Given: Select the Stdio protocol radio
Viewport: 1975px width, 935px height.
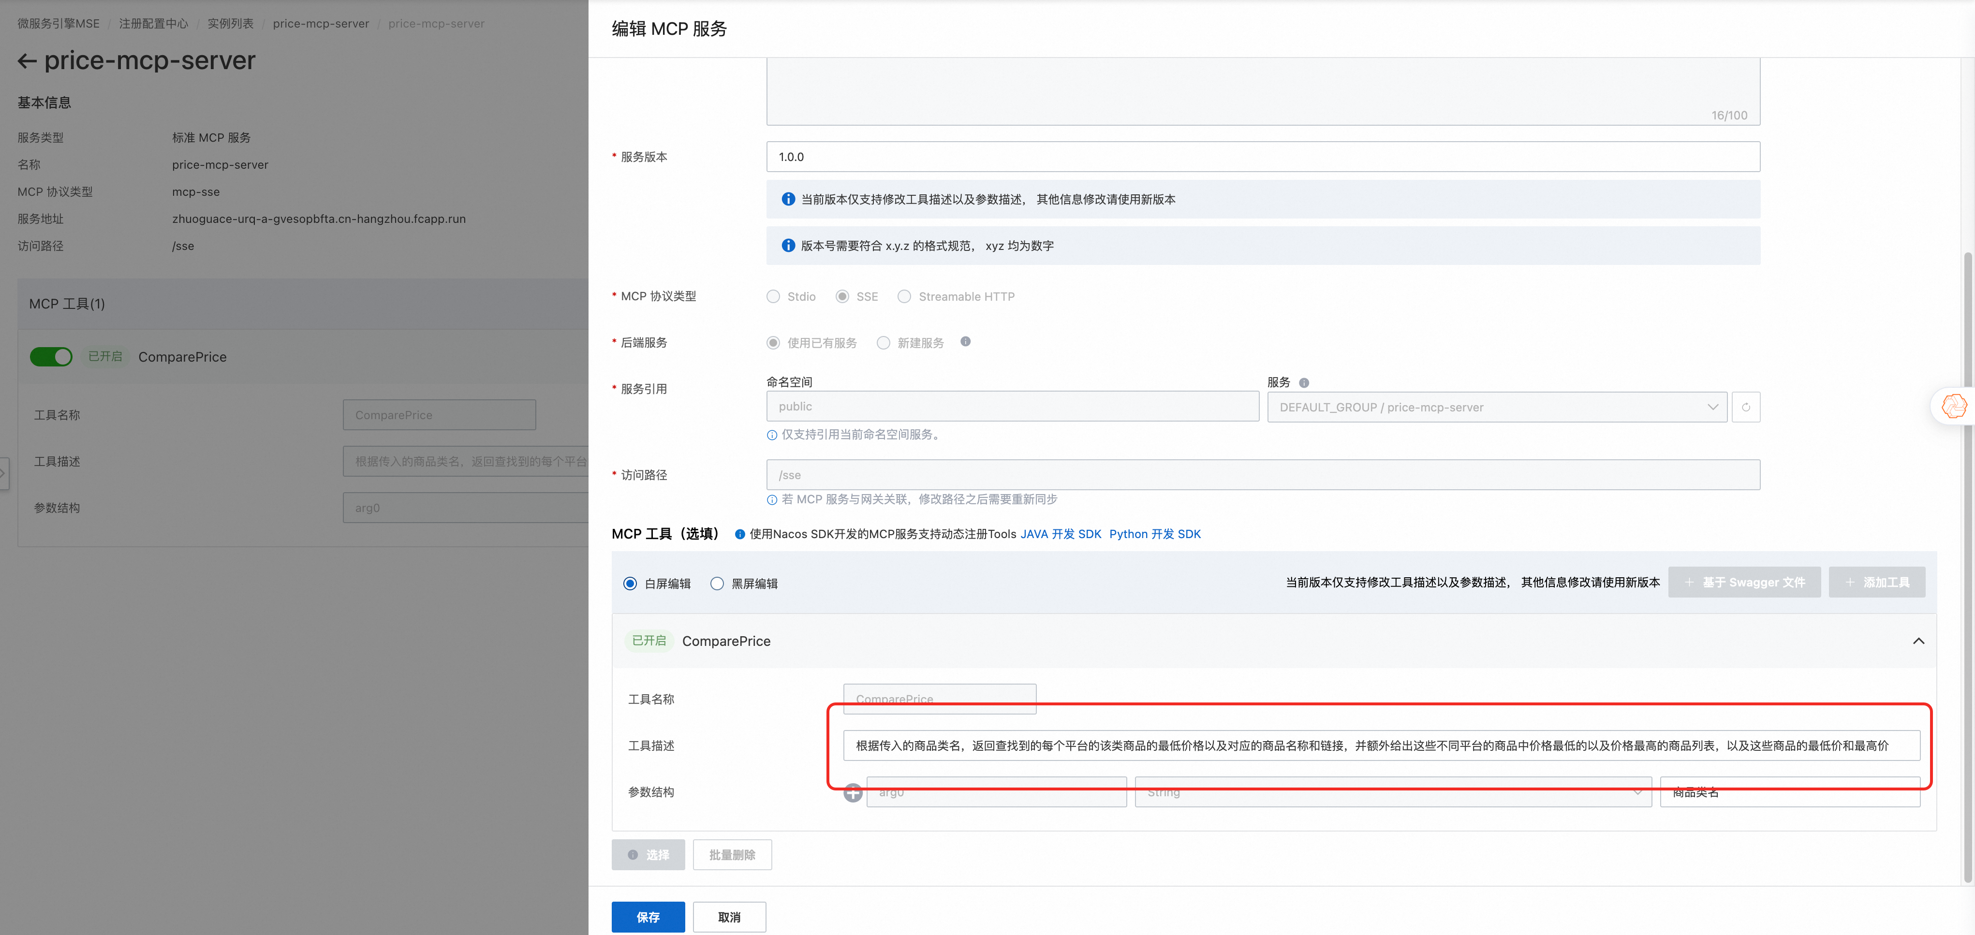Looking at the screenshot, I should click(773, 296).
